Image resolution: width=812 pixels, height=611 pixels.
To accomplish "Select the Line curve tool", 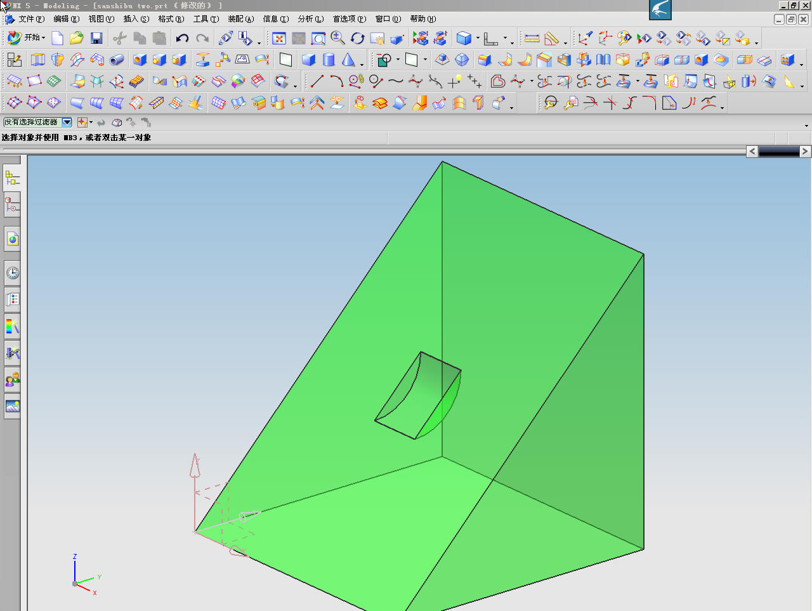I will [x=317, y=81].
